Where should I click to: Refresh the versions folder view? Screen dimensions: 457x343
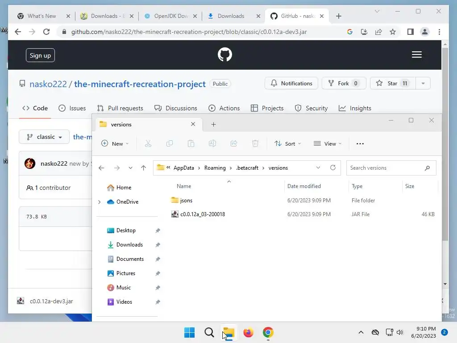(333, 168)
